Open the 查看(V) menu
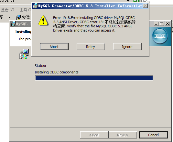The width and height of the screenshot is (173, 142). pos(7,10)
